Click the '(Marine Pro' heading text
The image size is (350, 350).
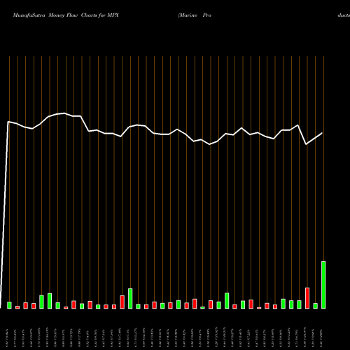[x=195, y=15]
